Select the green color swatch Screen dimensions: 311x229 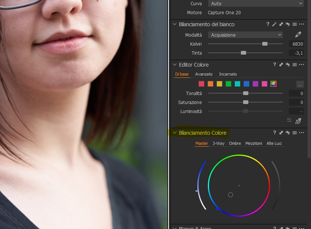tap(228, 84)
